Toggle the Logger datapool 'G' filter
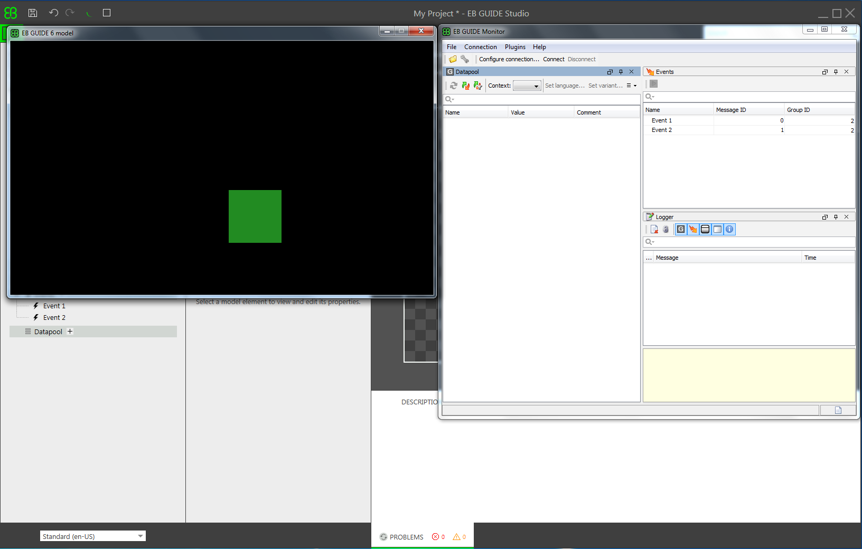The image size is (862, 549). click(x=681, y=229)
